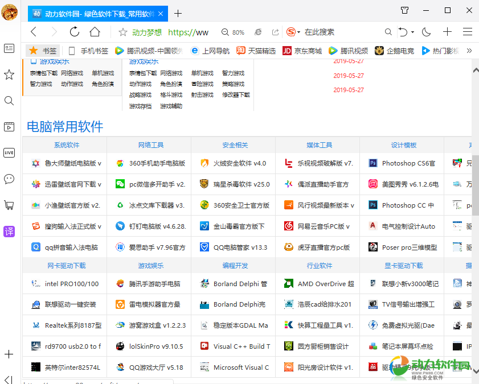Open the 设计模板 category header
The width and height of the screenshot is (479, 384).
point(404,145)
